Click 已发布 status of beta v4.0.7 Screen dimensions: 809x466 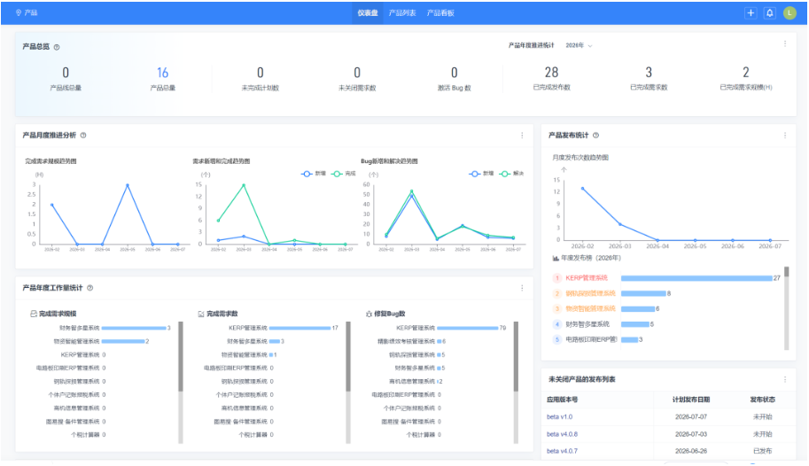[762, 451]
